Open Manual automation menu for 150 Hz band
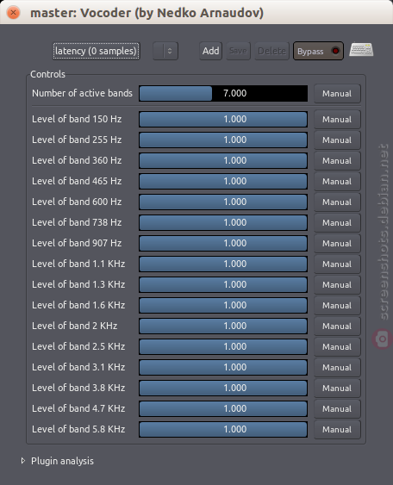The image size is (393, 485). click(x=337, y=120)
